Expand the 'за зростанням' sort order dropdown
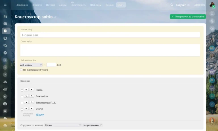This screenshot has height=131, width=218. [x=92, y=125]
